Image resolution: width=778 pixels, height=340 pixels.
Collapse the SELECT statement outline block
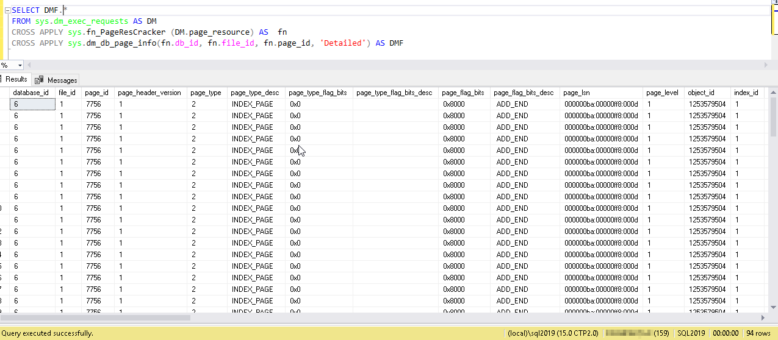(x=7, y=10)
